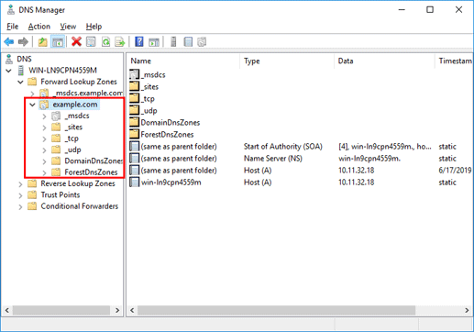This screenshot has width=474, height=332.
Task: Collapse the example.com zone node
Action: pyautogui.click(x=32, y=105)
